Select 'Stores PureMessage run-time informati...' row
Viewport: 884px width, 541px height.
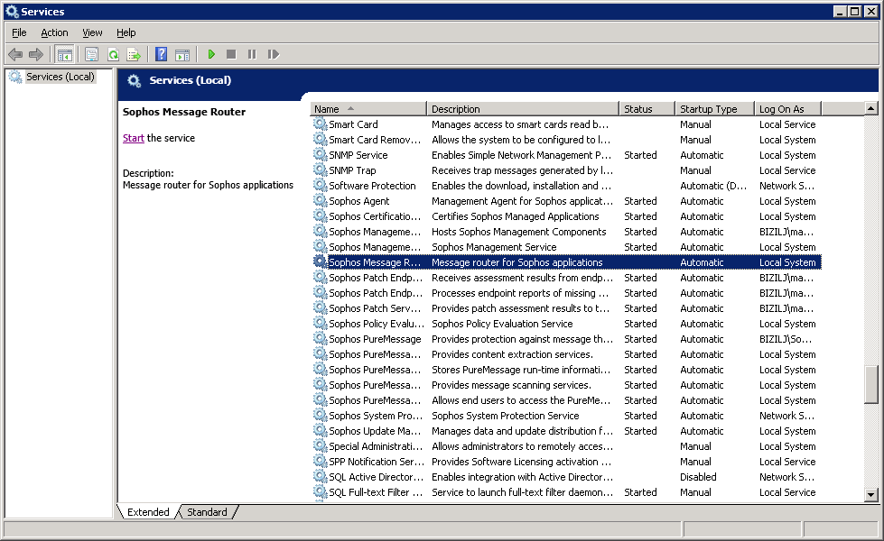[x=566, y=370]
